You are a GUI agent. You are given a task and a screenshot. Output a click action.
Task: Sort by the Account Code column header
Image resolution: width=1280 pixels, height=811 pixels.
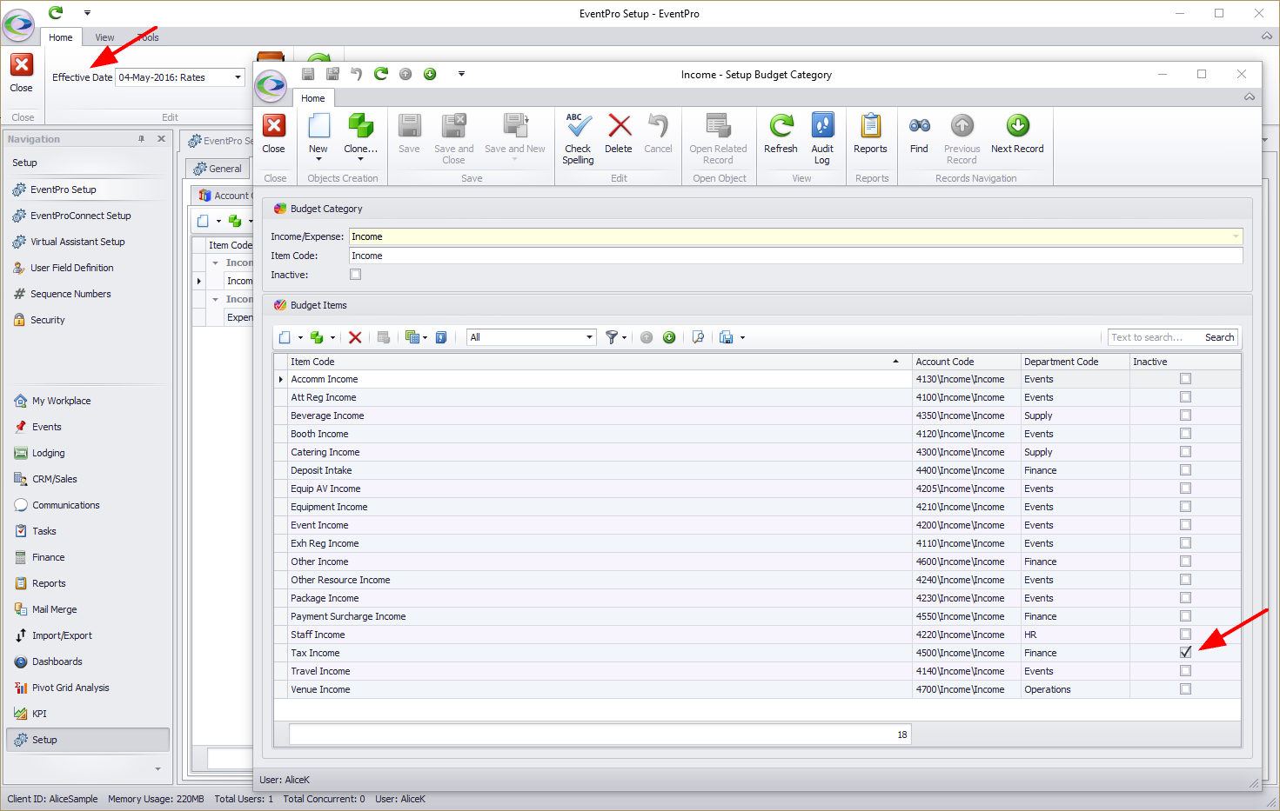coord(966,362)
